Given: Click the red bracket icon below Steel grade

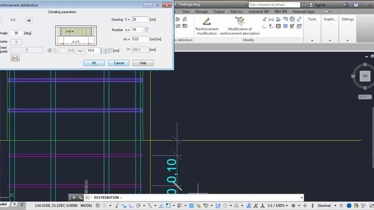Looking at the screenshot, I should coord(15,58).
